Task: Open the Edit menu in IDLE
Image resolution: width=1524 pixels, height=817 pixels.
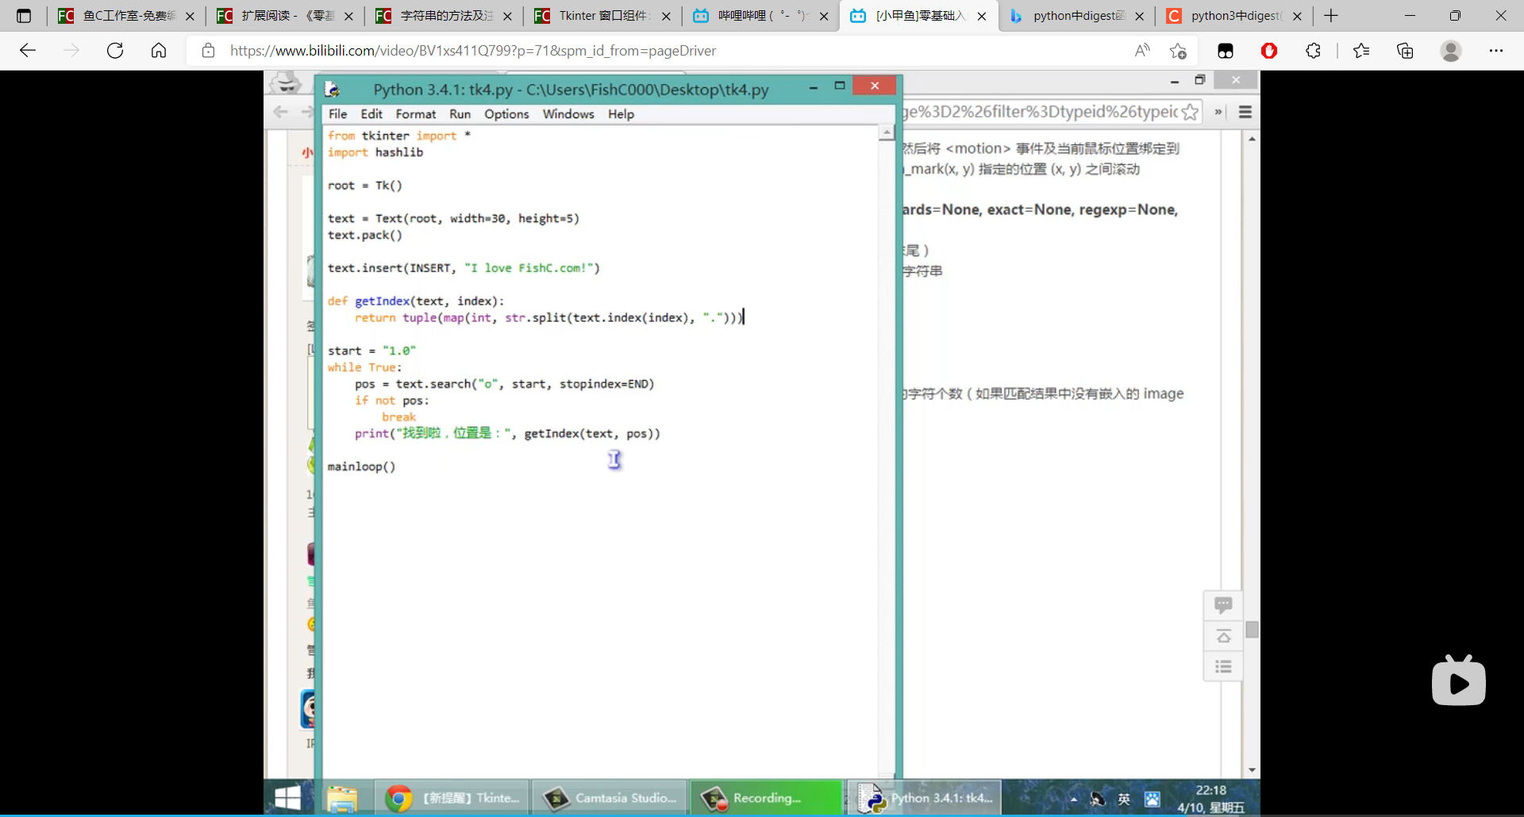Action: [371, 114]
